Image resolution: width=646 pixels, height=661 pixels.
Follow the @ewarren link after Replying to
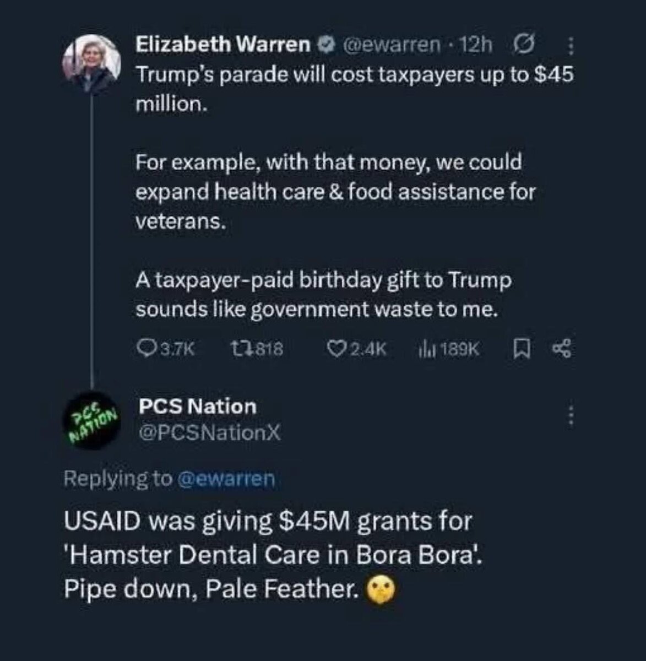click(226, 479)
